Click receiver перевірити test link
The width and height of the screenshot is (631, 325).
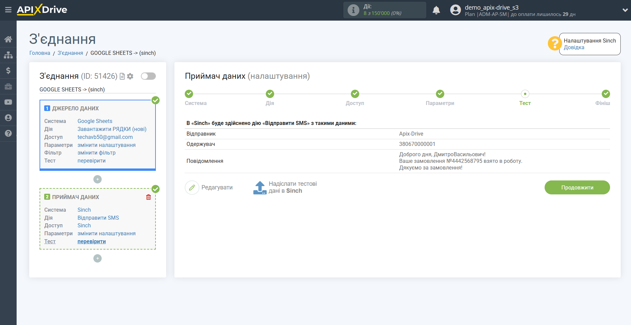[x=92, y=241]
